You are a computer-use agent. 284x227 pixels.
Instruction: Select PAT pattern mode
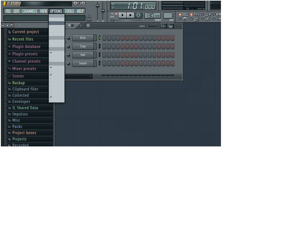[116, 14]
